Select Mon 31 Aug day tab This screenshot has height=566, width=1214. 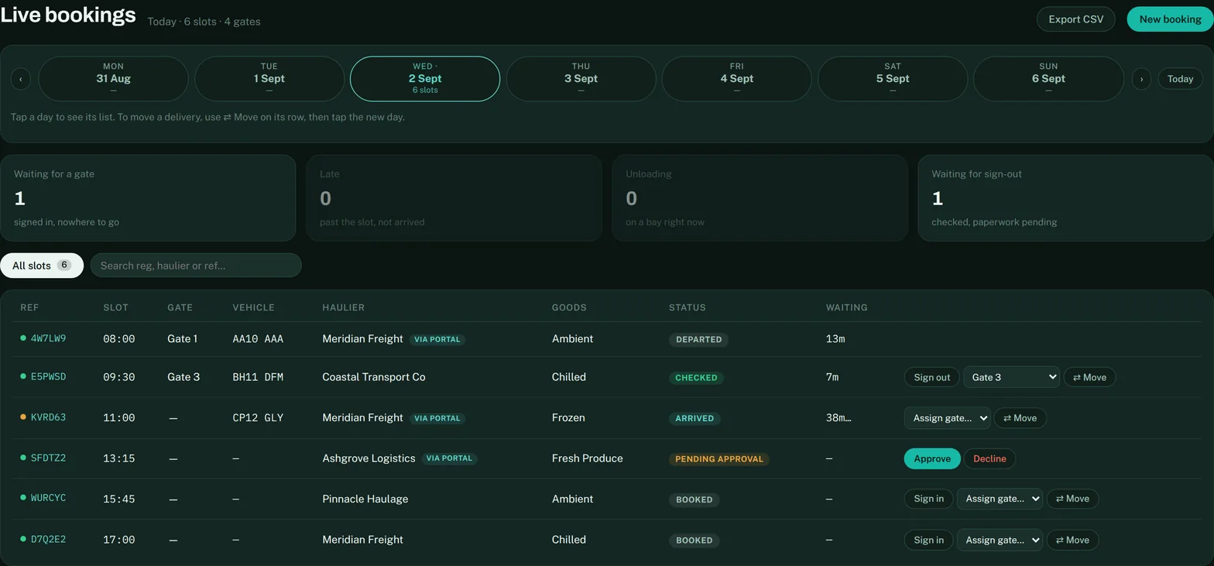pyautogui.click(x=113, y=79)
